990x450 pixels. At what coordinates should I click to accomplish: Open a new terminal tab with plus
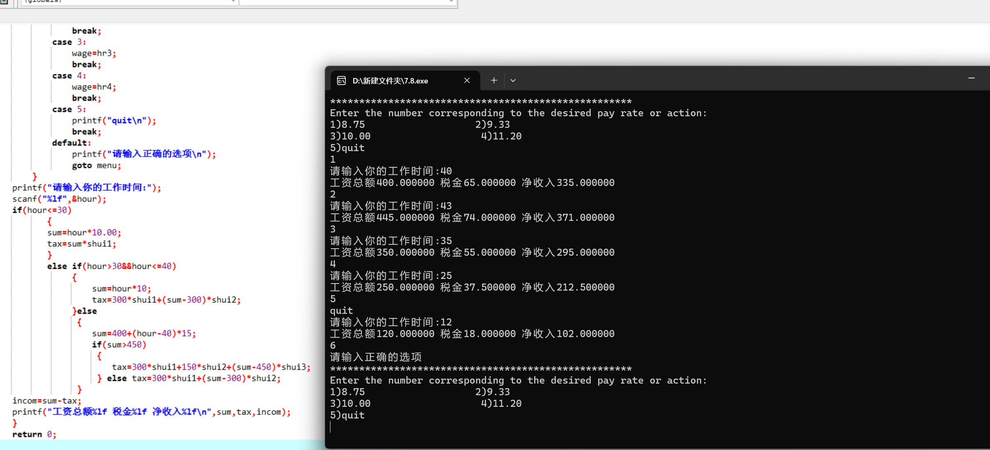(494, 81)
